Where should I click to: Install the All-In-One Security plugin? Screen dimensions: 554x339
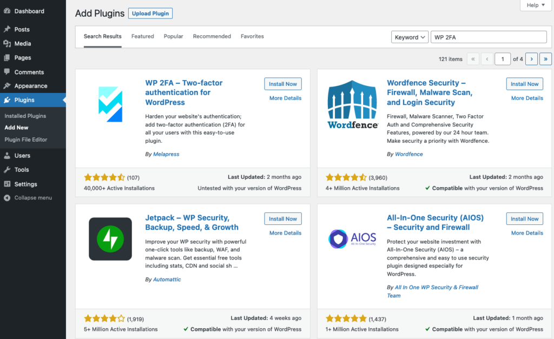click(x=525, y=219)
